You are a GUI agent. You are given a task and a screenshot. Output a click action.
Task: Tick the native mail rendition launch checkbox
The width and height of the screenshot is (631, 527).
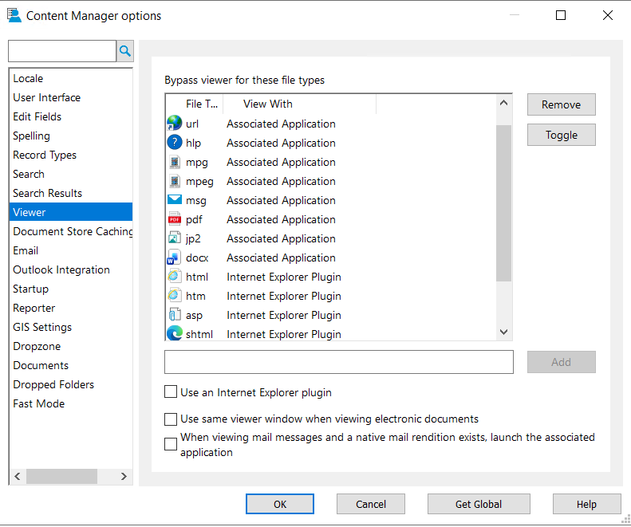tap(171, 444)
